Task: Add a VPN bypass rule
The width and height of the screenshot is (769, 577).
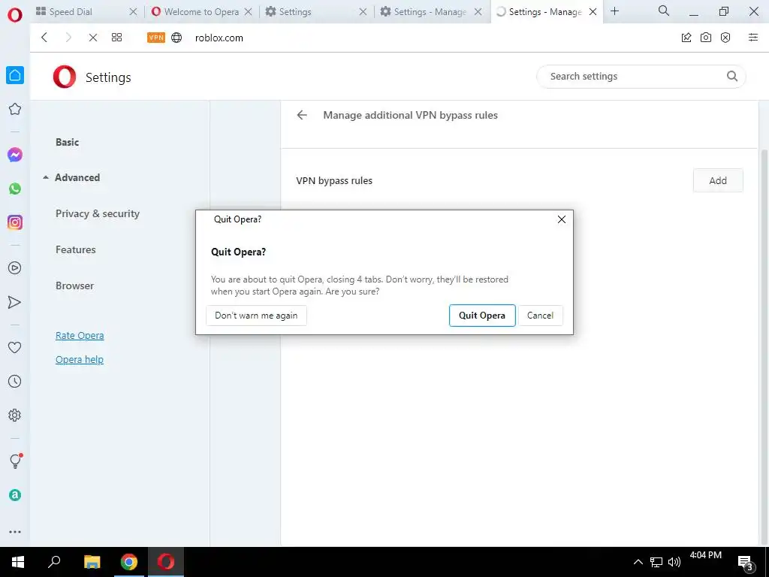Action: coord(718,180)
